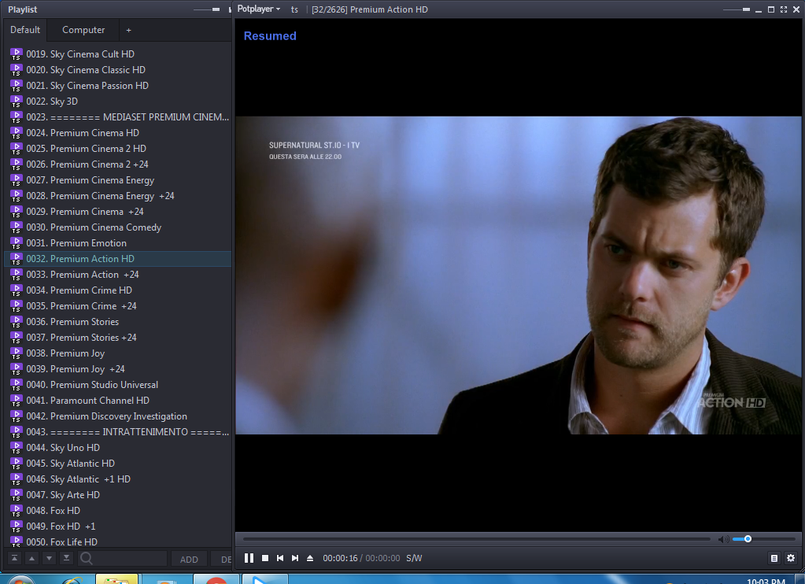This screenshot has height=584, width=805.
Task: Select 0027. Premium Cinema Energy
Action: 117,180
